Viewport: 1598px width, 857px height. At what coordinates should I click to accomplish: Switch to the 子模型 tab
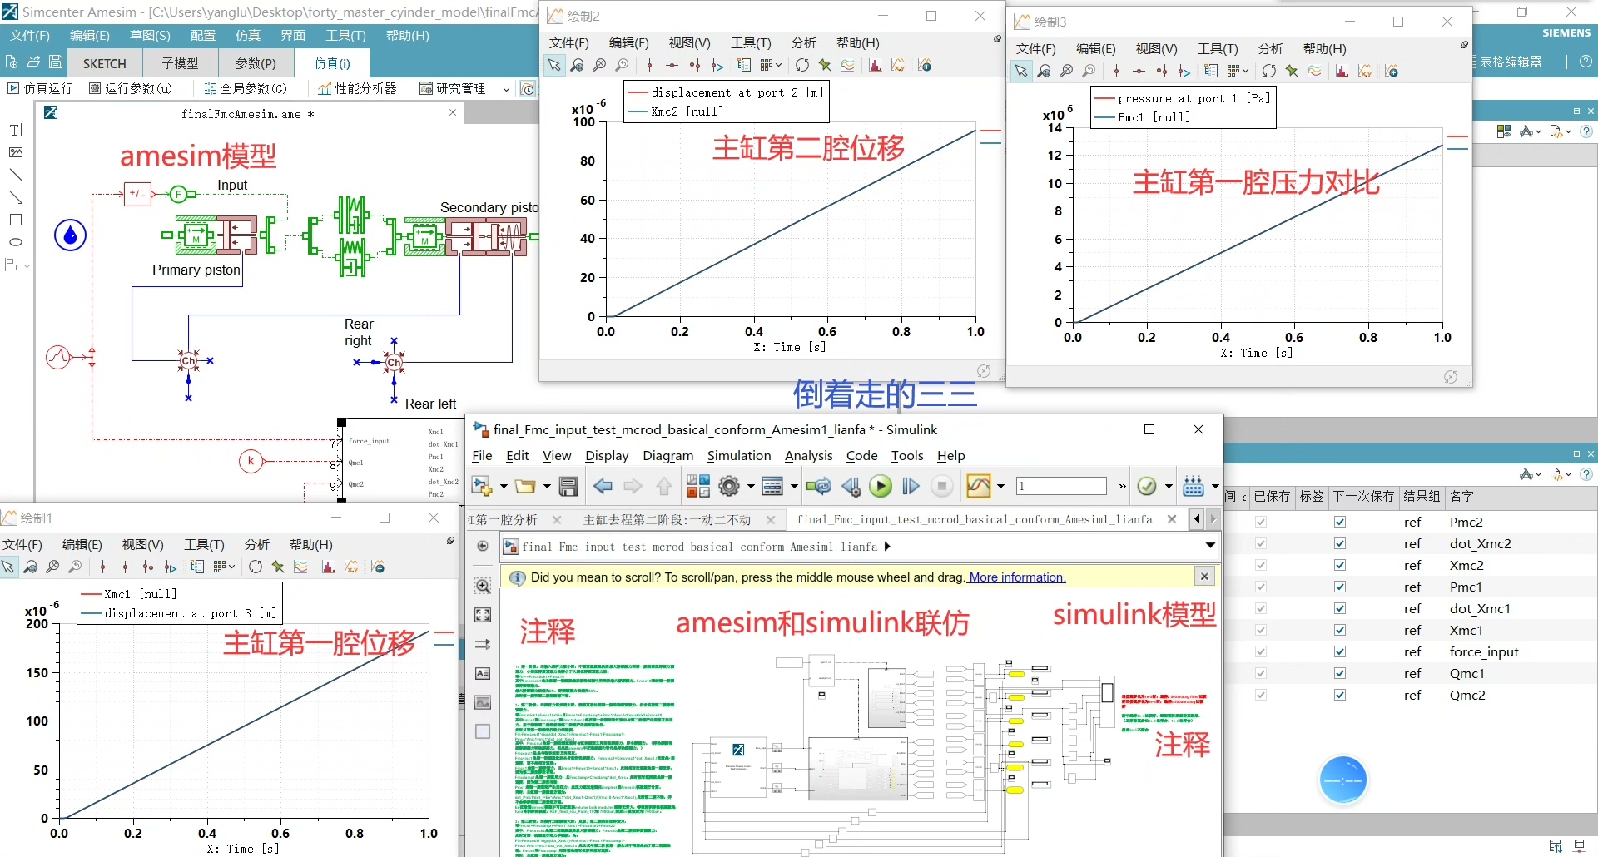(180, 63)
